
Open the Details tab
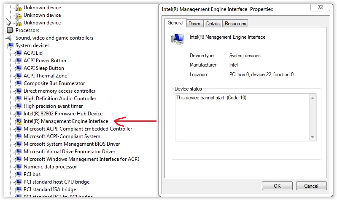point(213,24)
